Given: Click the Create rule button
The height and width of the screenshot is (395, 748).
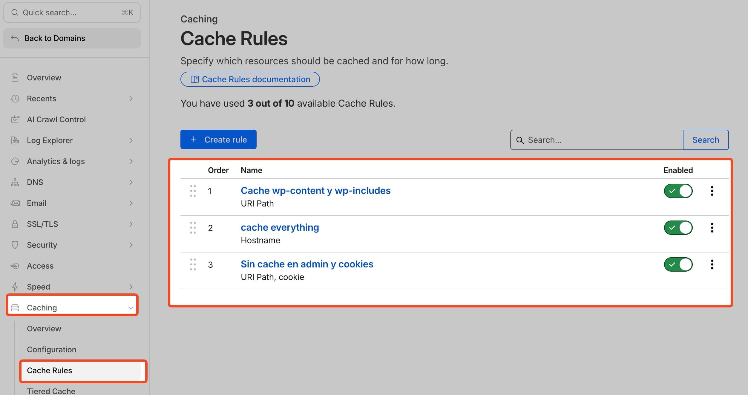Looking at the screenshot, I should tap(218, 140).
